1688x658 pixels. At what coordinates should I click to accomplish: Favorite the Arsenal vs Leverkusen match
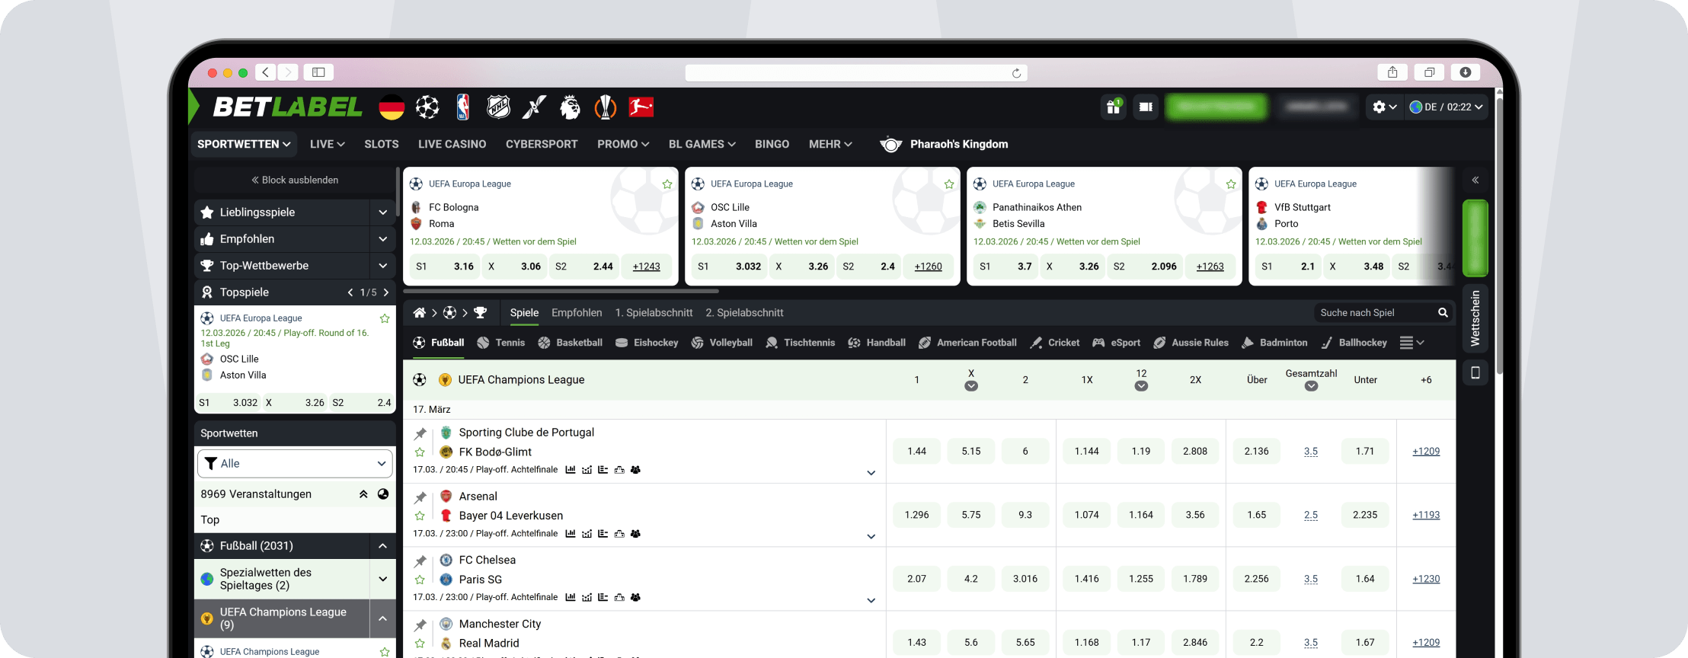coord(420,516)
